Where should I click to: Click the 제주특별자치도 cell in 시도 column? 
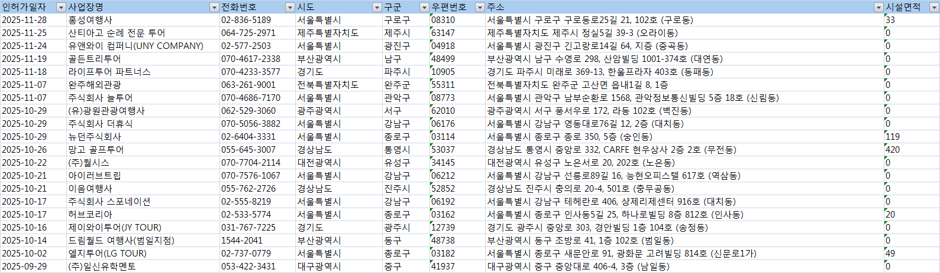[x=338, y=33]
